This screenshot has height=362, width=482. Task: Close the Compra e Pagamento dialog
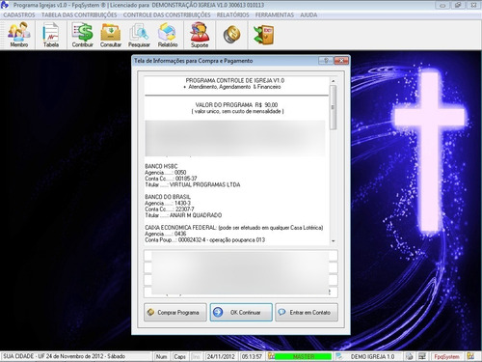click(341, 61)
